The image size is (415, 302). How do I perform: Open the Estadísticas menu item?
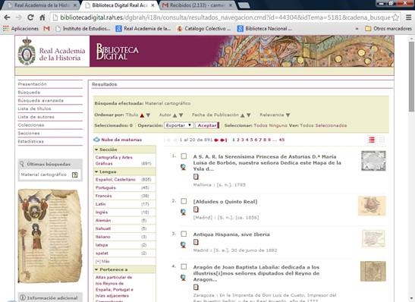30,142
